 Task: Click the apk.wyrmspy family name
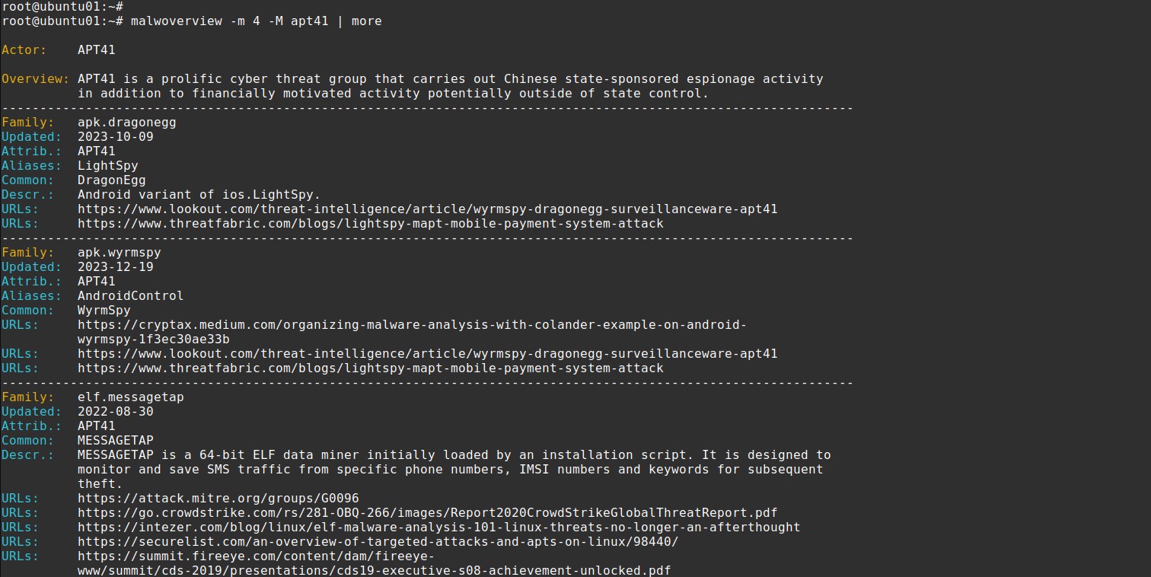point(119,253)
